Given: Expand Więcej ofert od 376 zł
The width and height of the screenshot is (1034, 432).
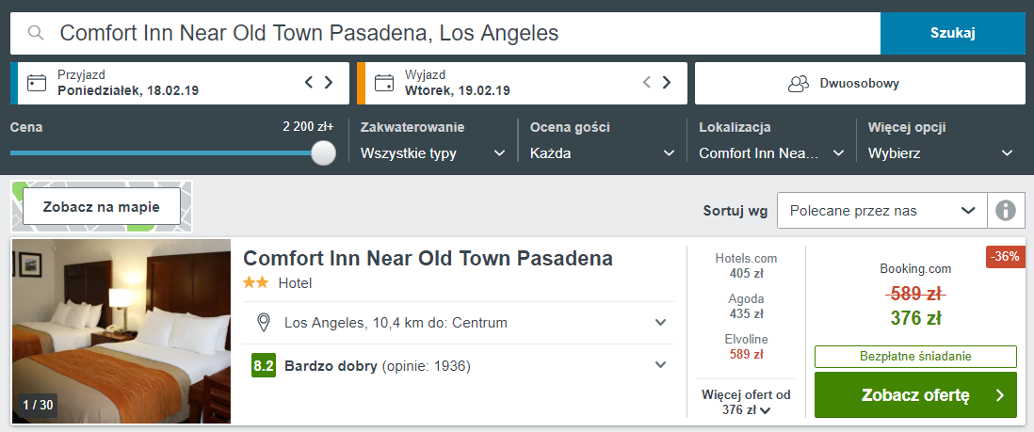Looking at the screenshot, I should point(746,402).
